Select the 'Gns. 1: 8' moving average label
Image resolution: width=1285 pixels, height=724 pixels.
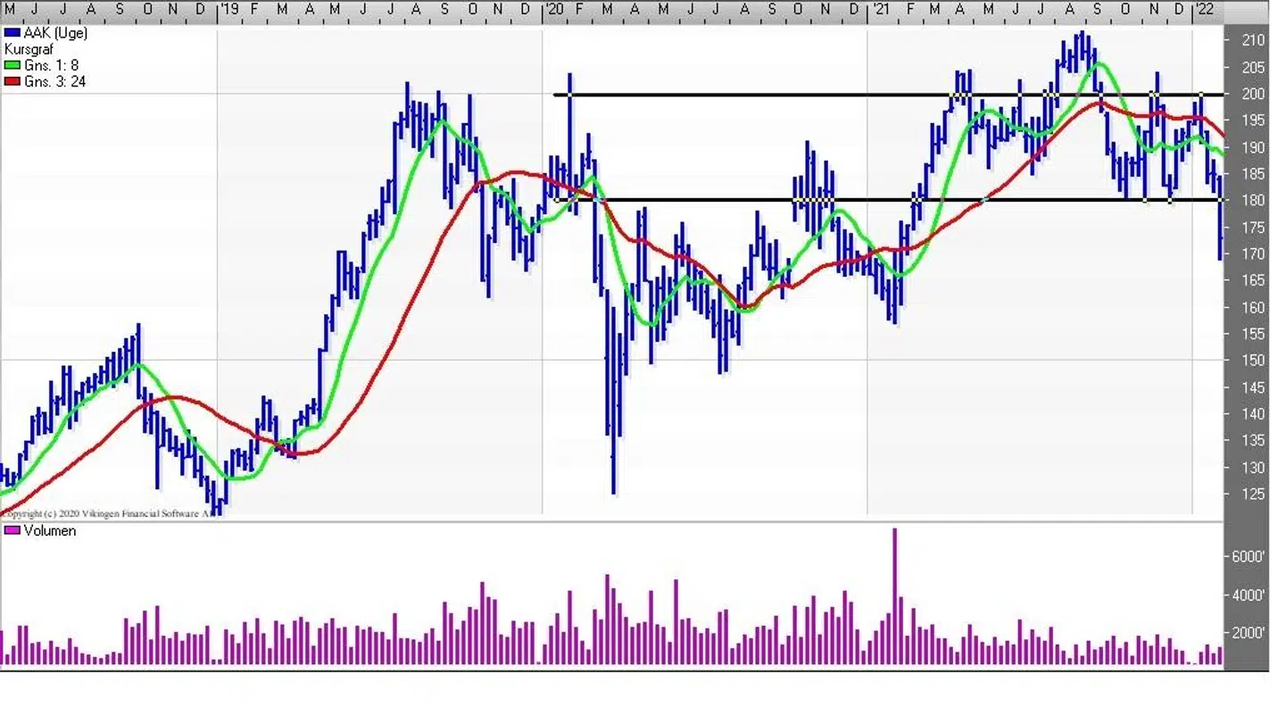click(51, 65)
